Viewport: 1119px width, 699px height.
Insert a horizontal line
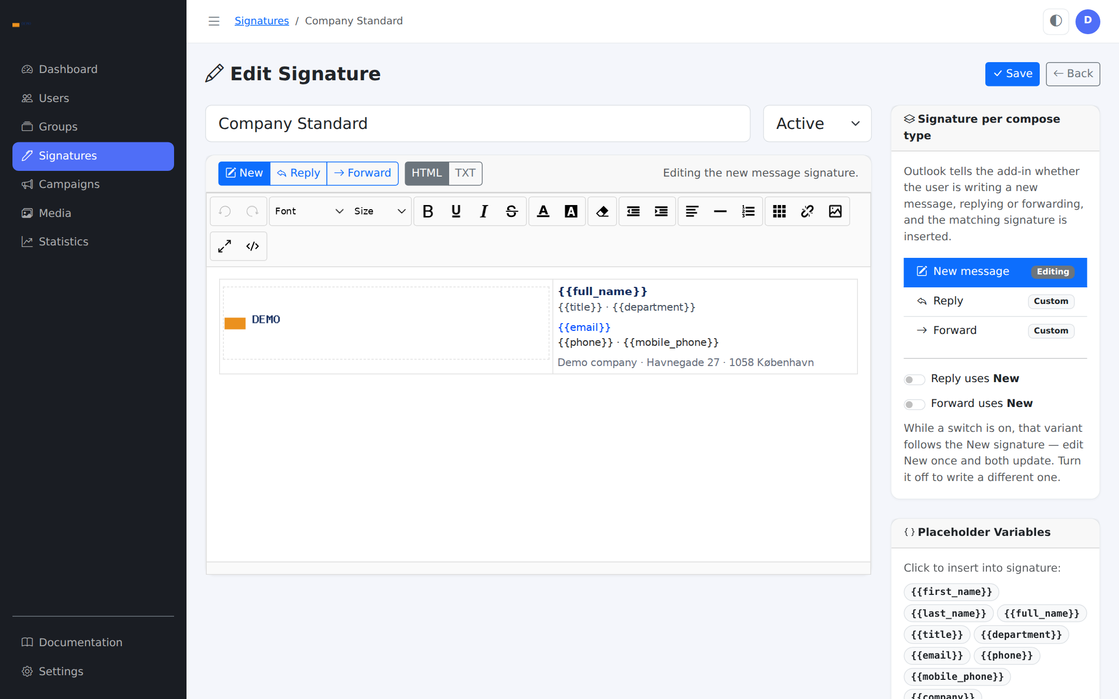(720, 211)
